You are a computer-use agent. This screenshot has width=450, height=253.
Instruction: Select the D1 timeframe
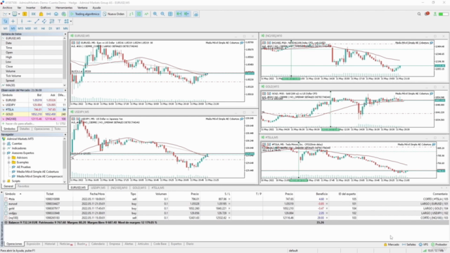pyautogui.click(x=51, y=28)
